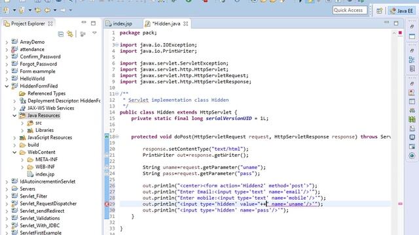Viewport: 419px width, 235px height.
Task: Restore the top minimized view stack on right
Action: coord(412,27)
